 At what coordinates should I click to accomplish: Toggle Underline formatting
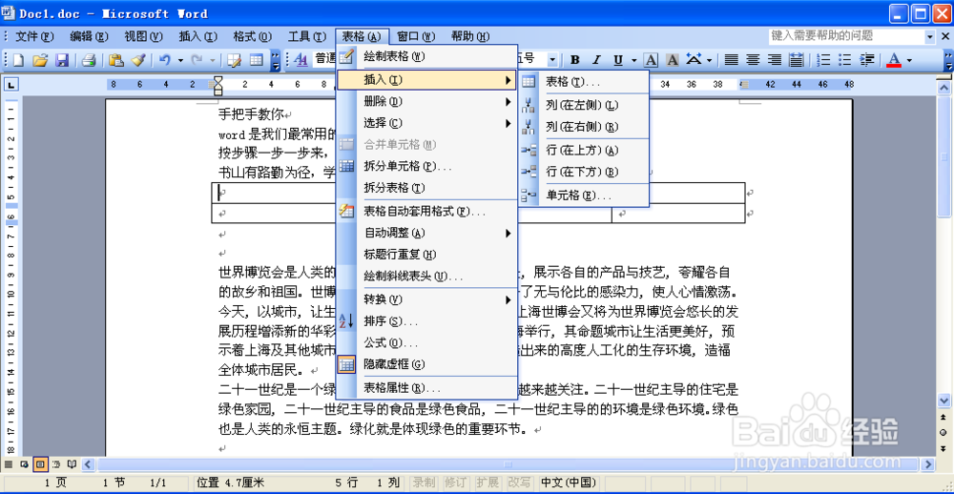(618, 60)
